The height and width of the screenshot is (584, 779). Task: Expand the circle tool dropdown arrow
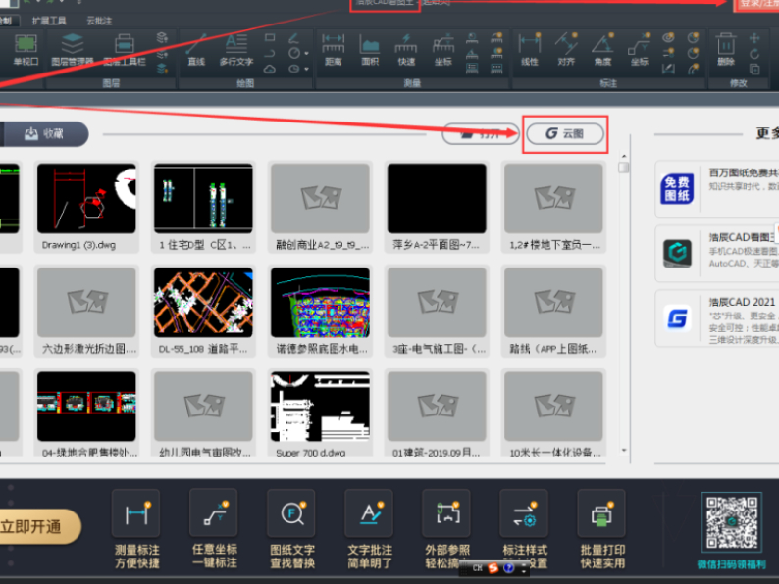tap(306, 54)
